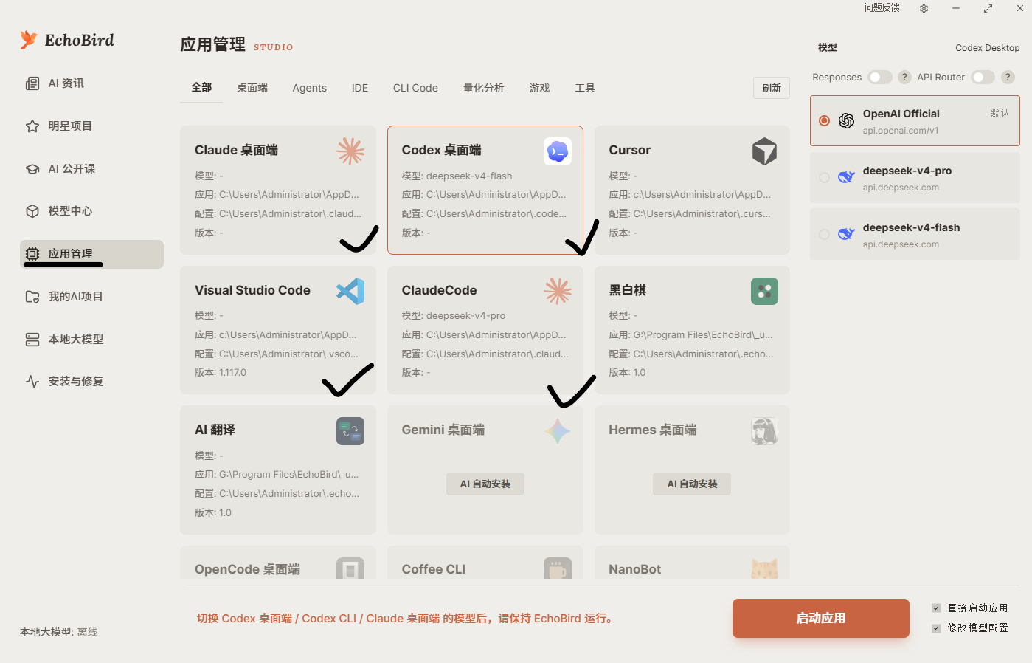This screenshot has width=1032, height=663.
Task: Open 我的AI项目 folder icon
Action: point(32,297)
